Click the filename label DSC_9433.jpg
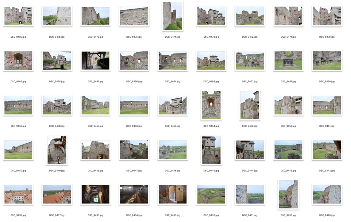Image resolution: width=351 pixels, height=222 pixels. click(x=173, y=215)
